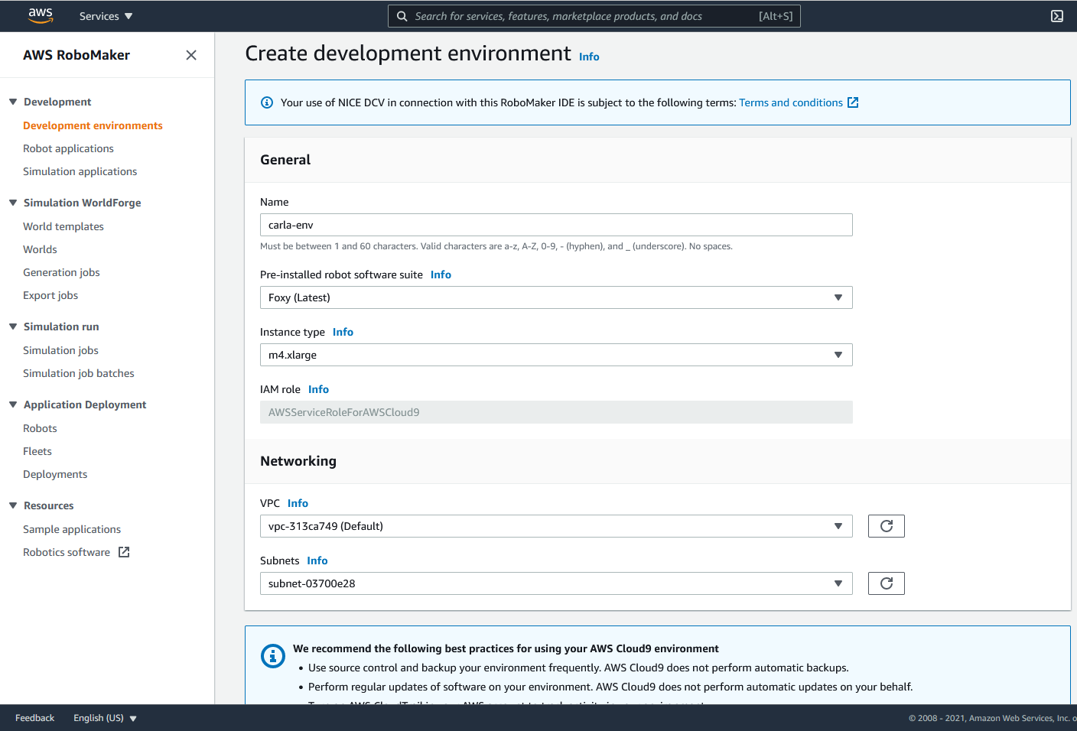
Task: Collapse the Application Deployment section
Action: (13, 404)
